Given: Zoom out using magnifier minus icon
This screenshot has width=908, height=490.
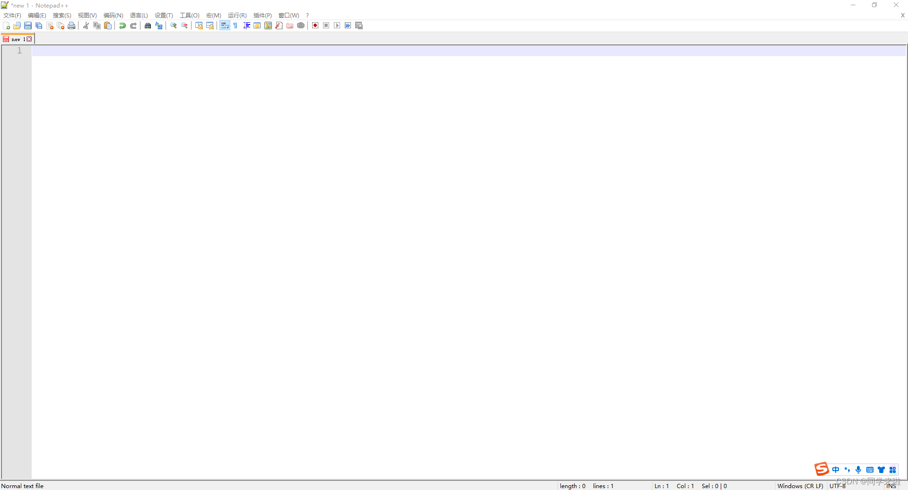Looking at the screenshot, I should pyautogui.click(x=184, y=25).
